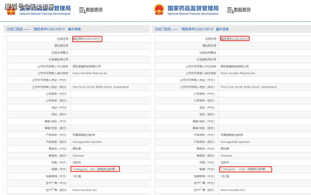
Task: Select 司美格鲁肽注射液 in SJ20210015 table
Action: click(84, 135)
